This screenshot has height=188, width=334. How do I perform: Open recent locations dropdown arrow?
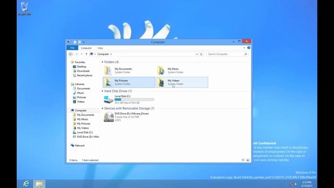click(81, 54)
